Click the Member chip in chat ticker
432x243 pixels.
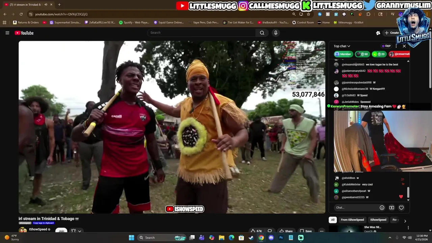click(343, 54)
